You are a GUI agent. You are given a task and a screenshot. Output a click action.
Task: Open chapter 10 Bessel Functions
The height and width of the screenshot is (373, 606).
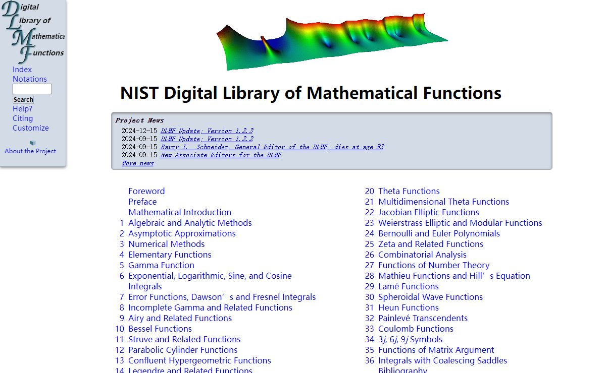[x=160, y=329]
